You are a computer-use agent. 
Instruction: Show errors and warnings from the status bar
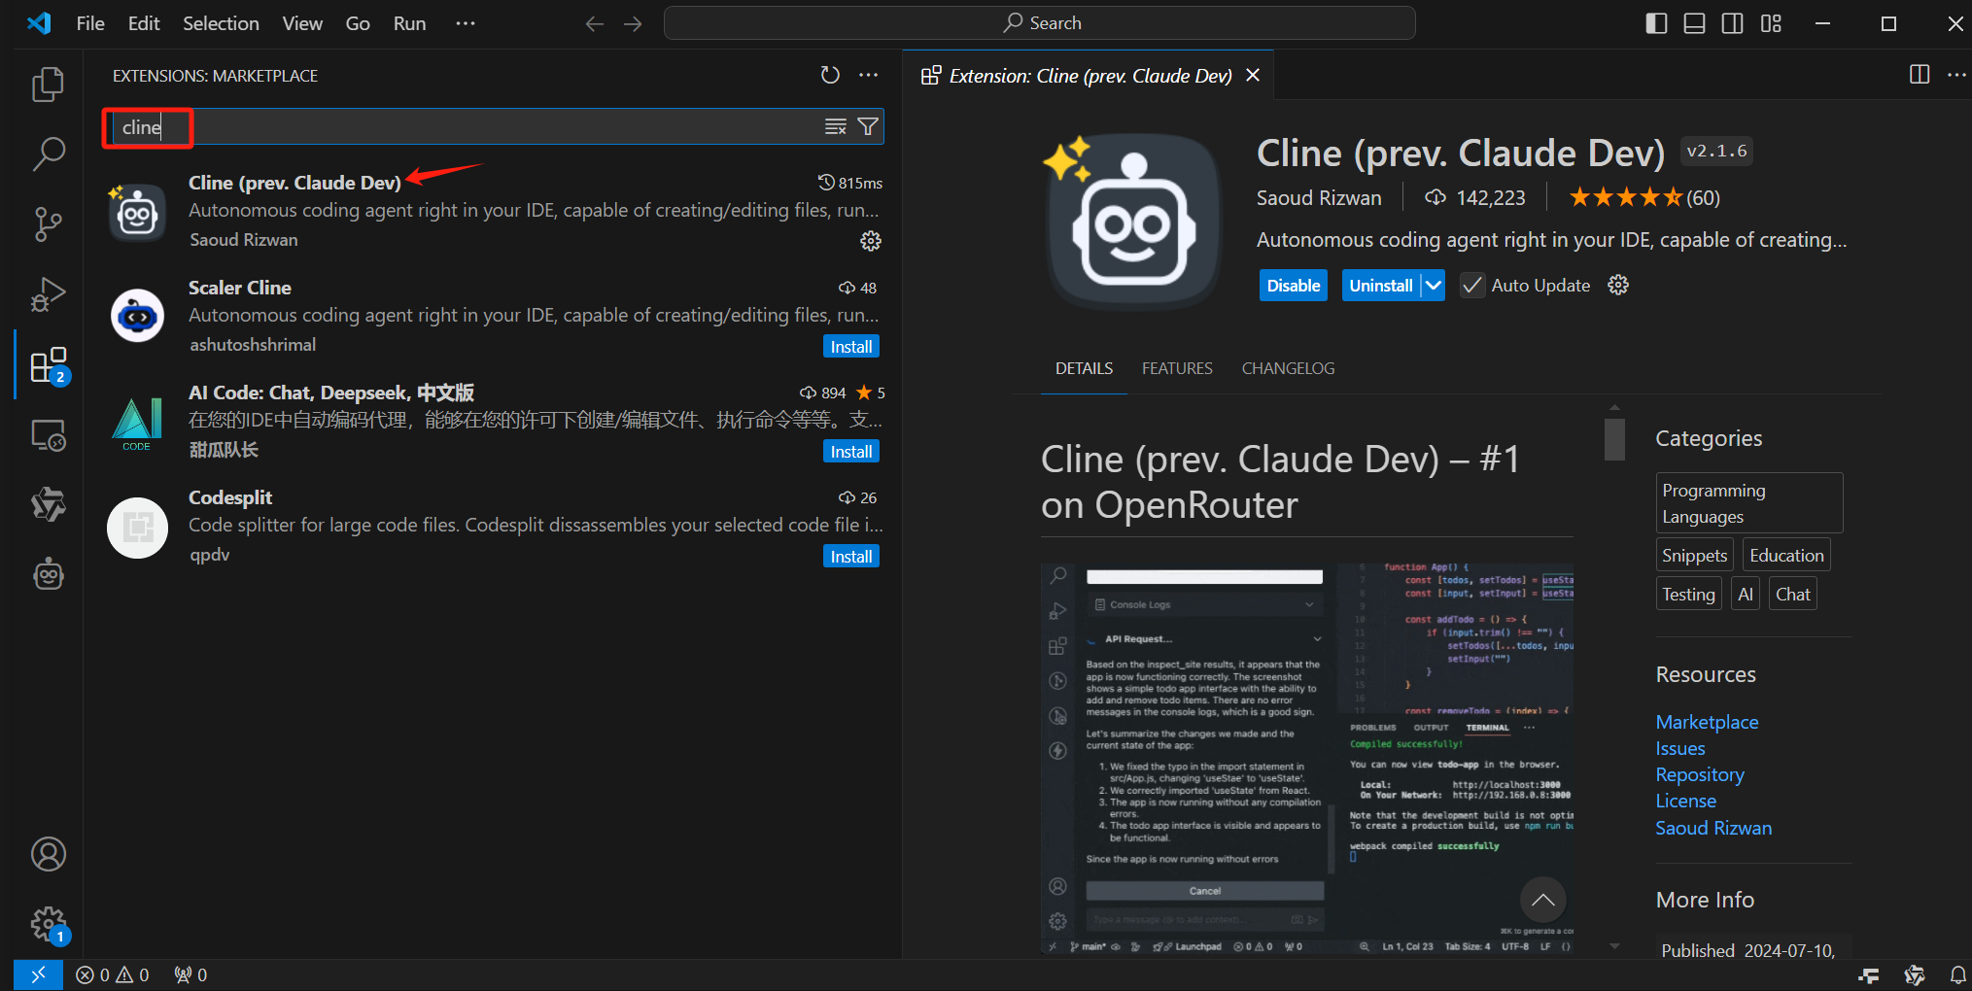pyautogui.click(x=113, y=974)
